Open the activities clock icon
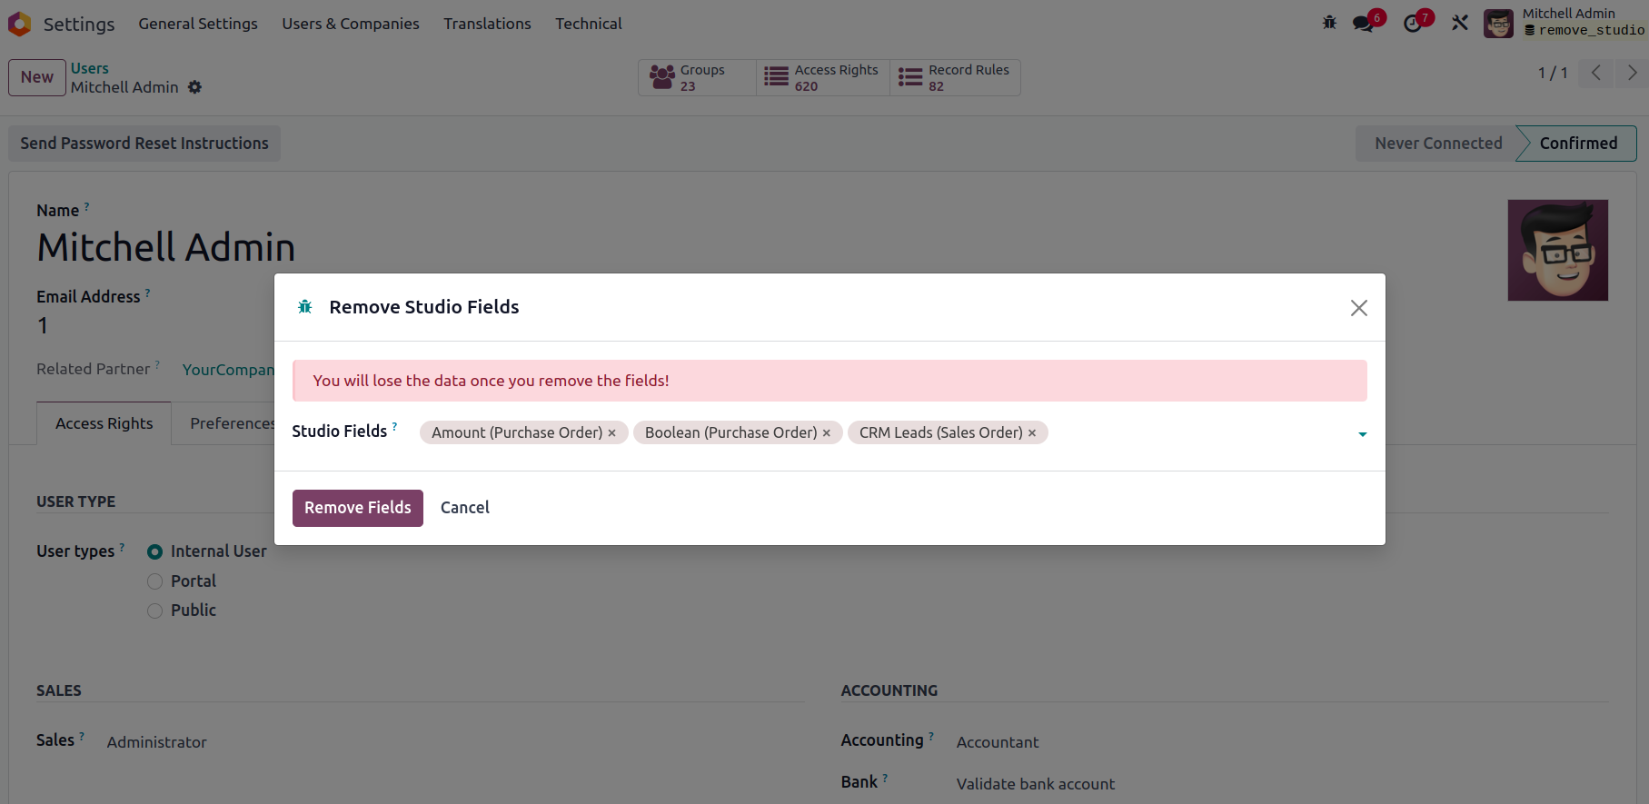The height and width of the screenshot is (804, 1649). pos(1413,24)
